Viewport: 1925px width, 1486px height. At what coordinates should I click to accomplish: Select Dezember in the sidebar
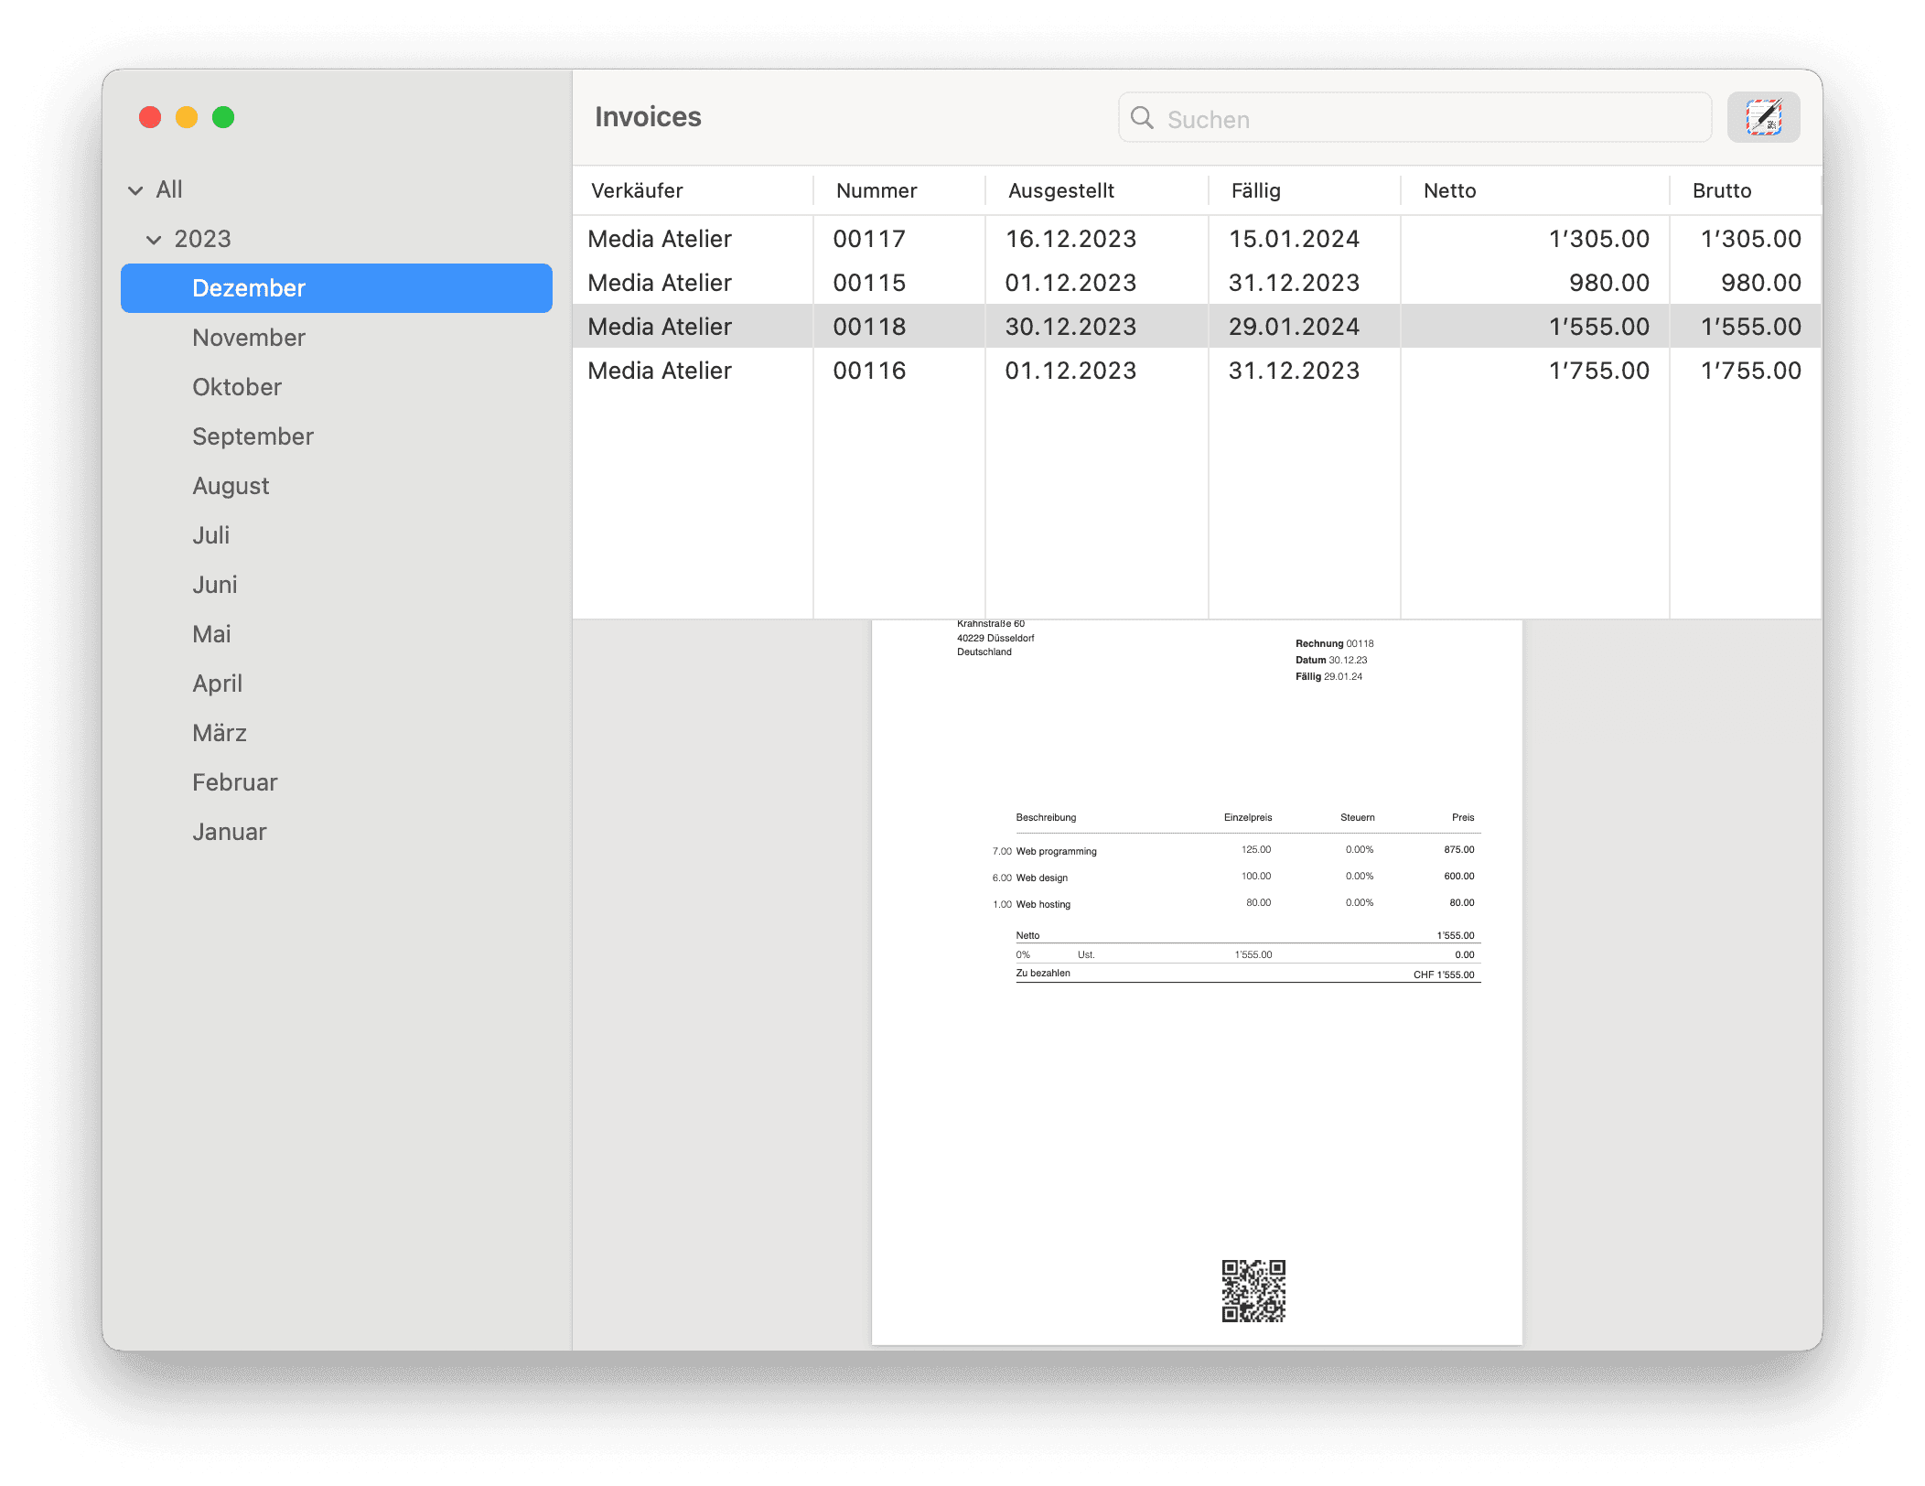(x=249, y=287)
